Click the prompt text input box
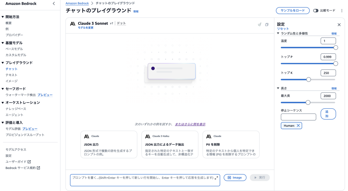Viewport: 348px width, 191px height. coord(145,180)
